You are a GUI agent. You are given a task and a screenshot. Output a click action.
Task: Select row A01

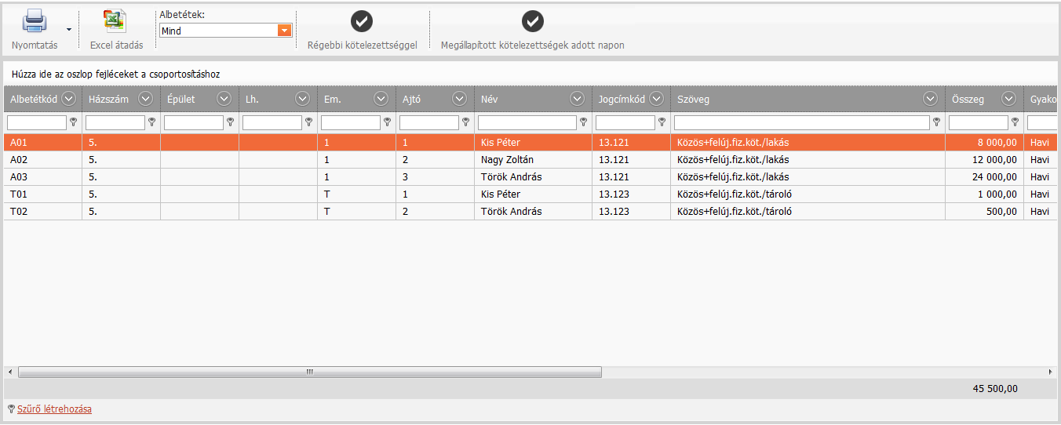(x=530, y=143)
